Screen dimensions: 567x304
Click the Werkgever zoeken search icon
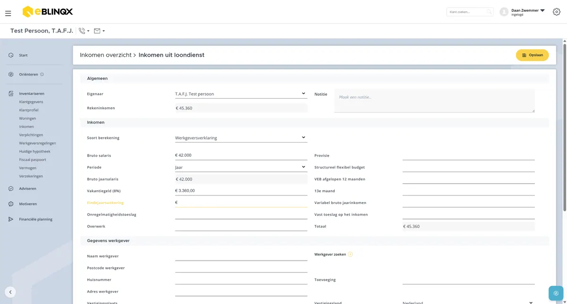(x=350, y=254)
